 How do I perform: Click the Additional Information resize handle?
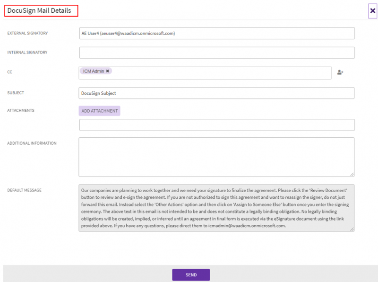click(x=352, y=174)
